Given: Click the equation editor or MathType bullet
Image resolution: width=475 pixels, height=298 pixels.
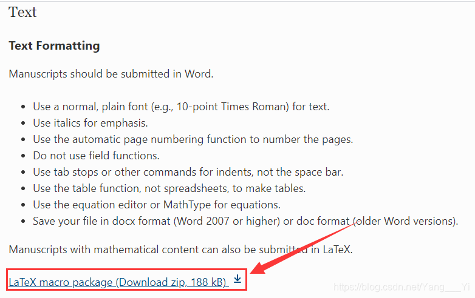Looking at the screenshot, I should 157,205.
